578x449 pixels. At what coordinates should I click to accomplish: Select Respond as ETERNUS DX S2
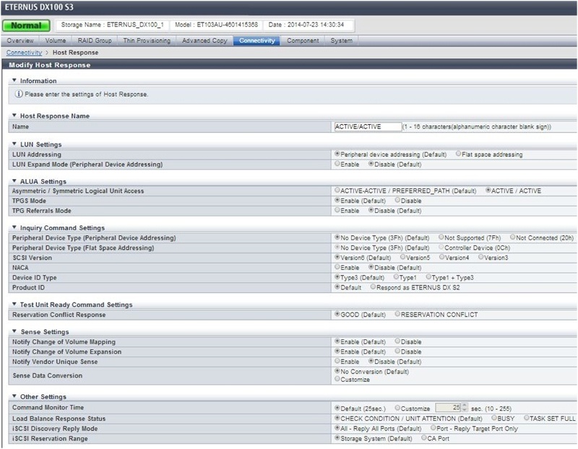click(x=373, y=287)
